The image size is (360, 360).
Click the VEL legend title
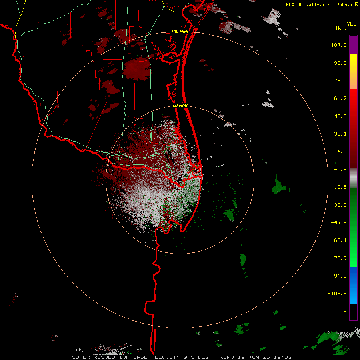coord(351,24)
